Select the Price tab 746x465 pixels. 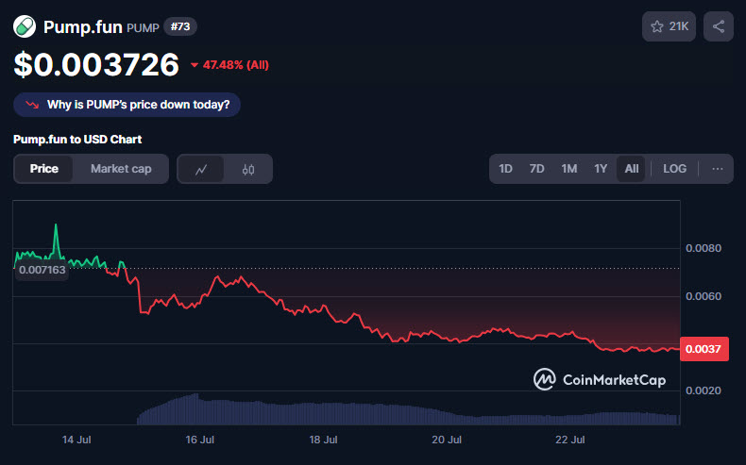click(x=43, y=169)
